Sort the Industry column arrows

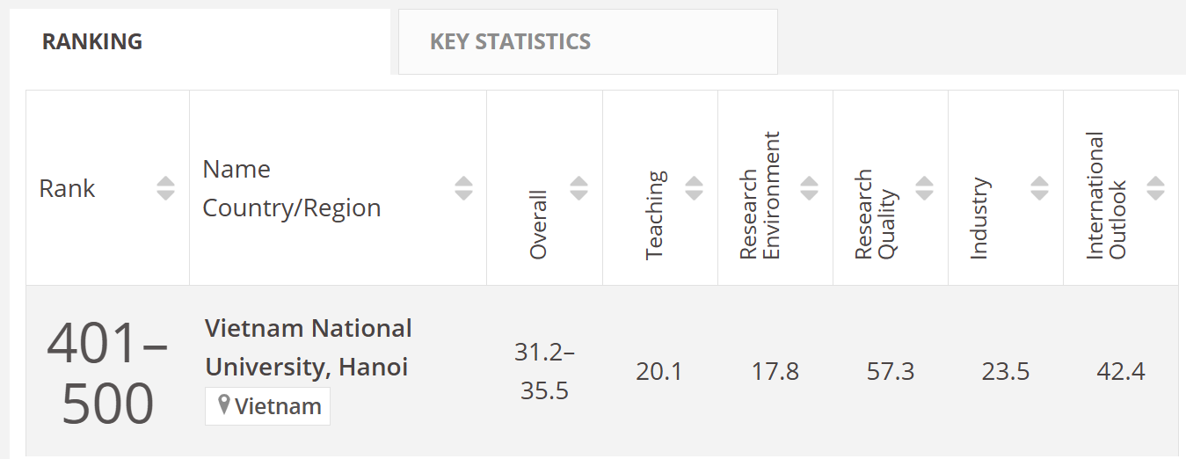coord(1039,188)
